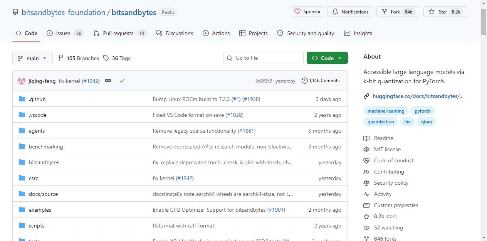The width and height of the screenshot is (487, 241).
Task: Open the Projects tab
Action: (x=253, y=33)
